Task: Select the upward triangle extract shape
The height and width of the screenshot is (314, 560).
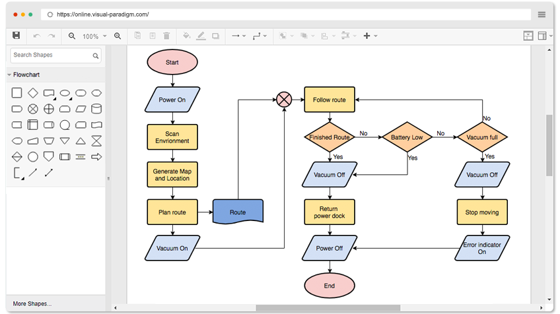Action: click(x=81, y=141)
